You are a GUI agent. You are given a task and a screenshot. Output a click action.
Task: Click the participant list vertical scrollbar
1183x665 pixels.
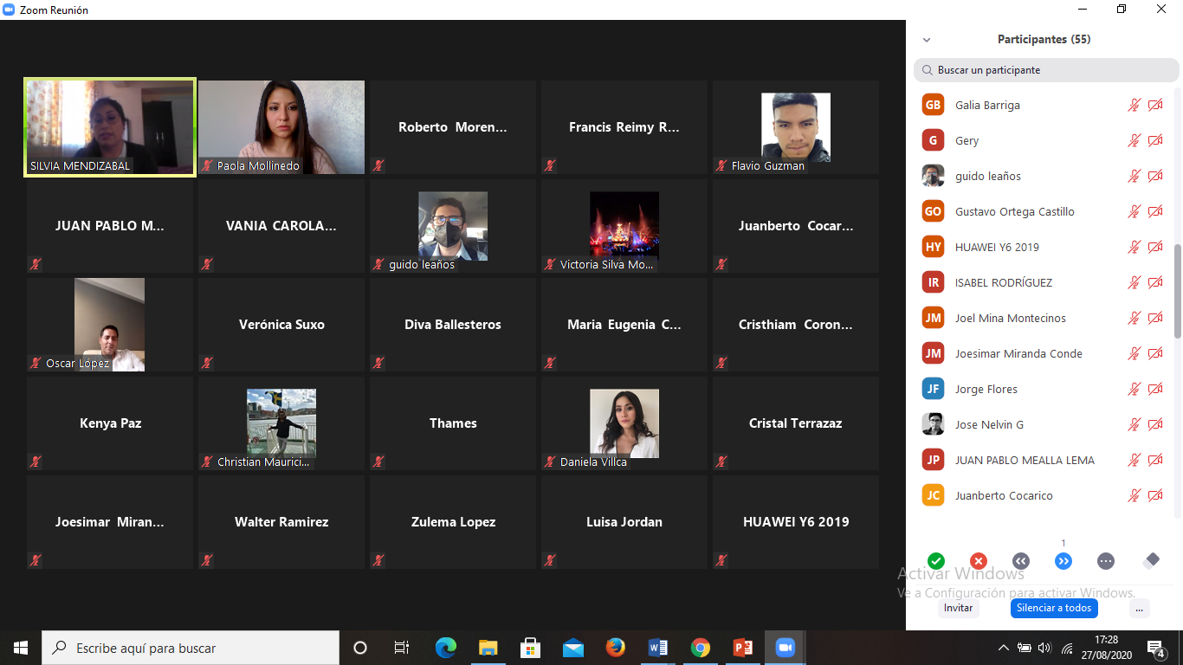[1177, 216]
